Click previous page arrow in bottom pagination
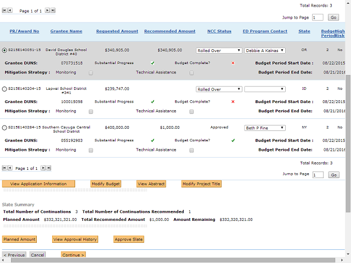 coord(10,168)
